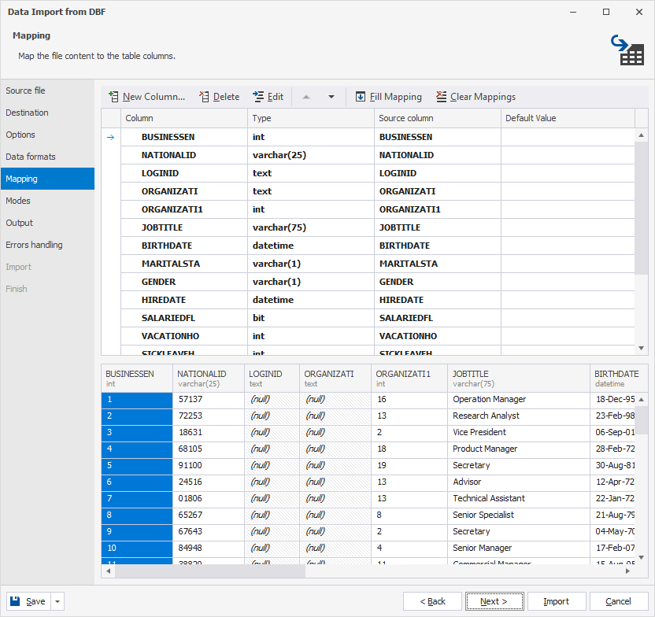Viewport: 655px width, 617px height.
Task: Click preview grid vertical scroll up arrow
Action: [641, 400]
